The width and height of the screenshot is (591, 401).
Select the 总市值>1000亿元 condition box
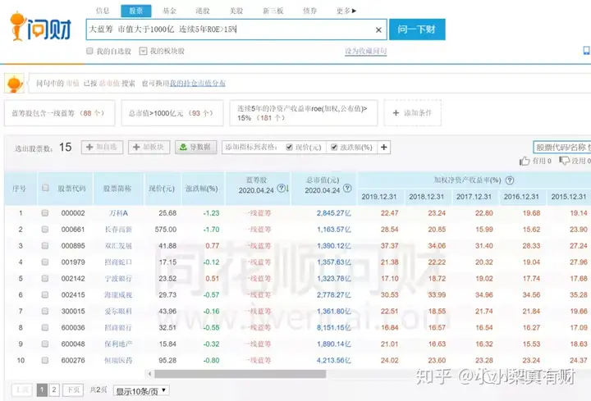[172, 113]
